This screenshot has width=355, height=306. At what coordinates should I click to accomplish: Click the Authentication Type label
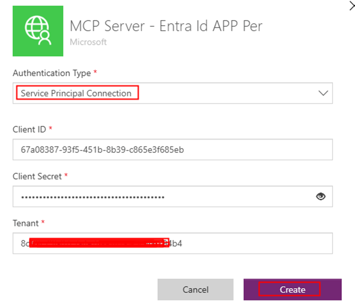click(52, 73)
